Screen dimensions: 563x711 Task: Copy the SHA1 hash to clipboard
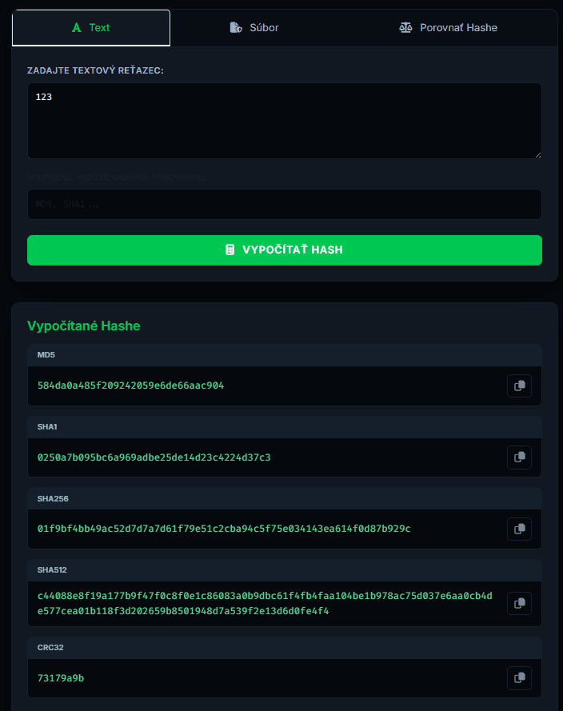(x=519, y=457)
